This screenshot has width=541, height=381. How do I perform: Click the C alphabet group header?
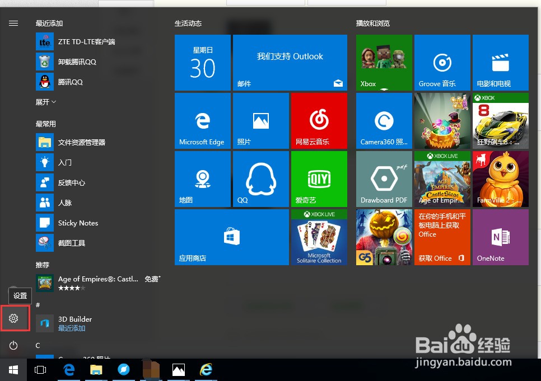point(38,345)
